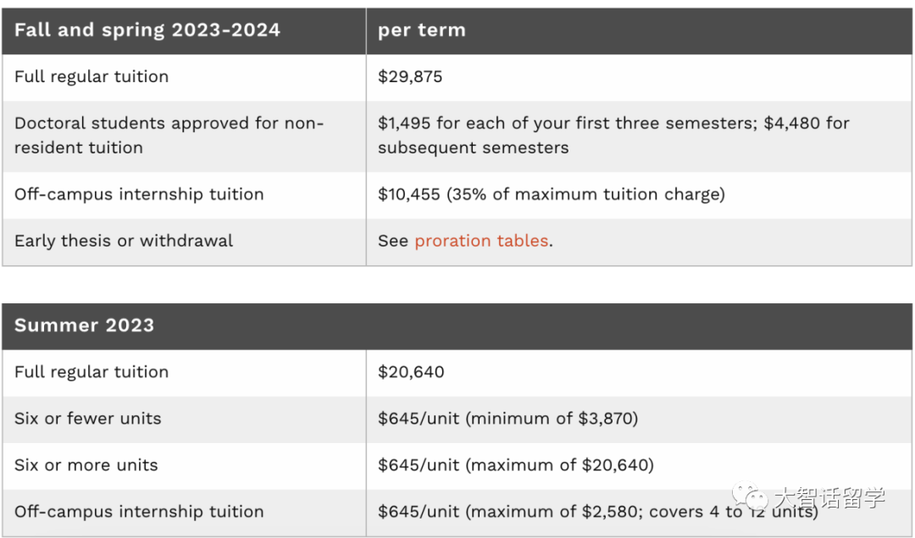Select the $29,875 full regular tuition value
Image resolution: width=915 pixels, height=538 pixels.
pos(410,77)
